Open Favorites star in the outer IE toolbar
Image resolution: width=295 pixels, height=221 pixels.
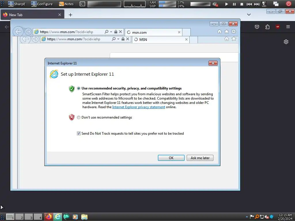(226, 32)
